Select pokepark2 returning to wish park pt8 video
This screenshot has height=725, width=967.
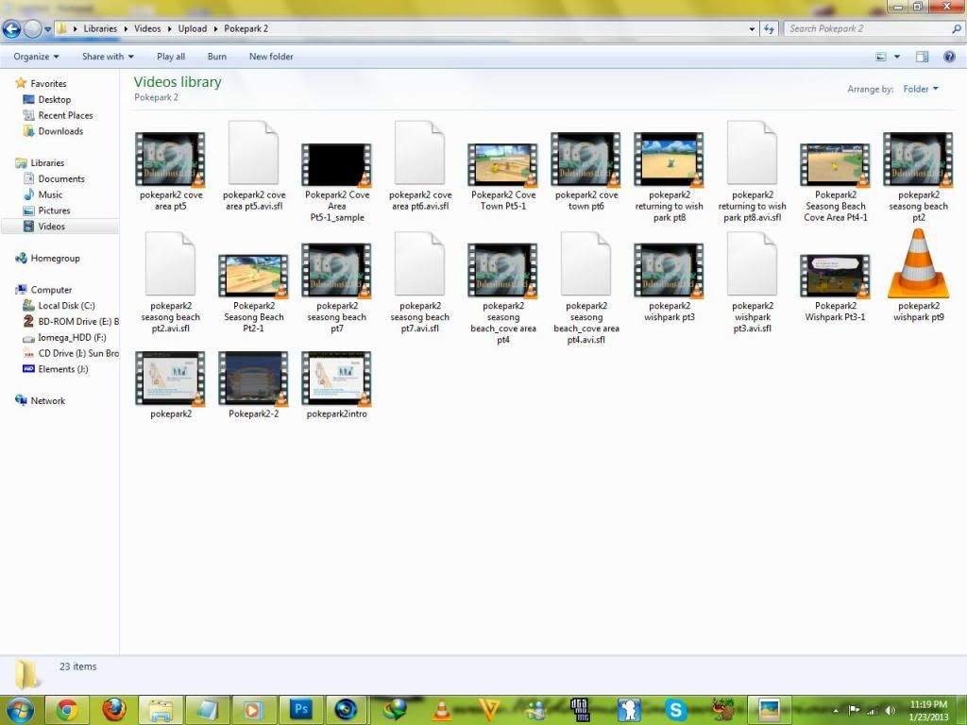point(670,177)
